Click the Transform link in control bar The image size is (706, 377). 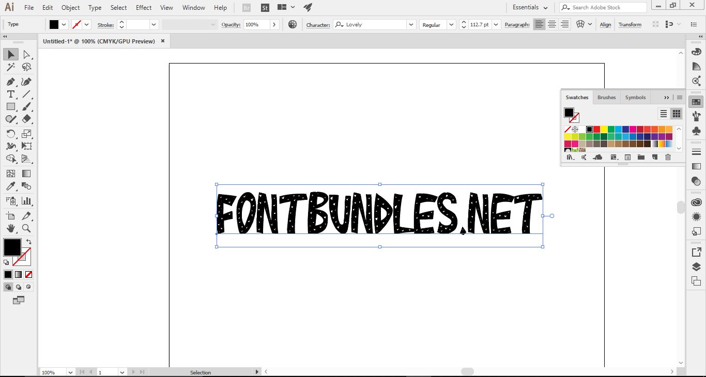(630, 25)
